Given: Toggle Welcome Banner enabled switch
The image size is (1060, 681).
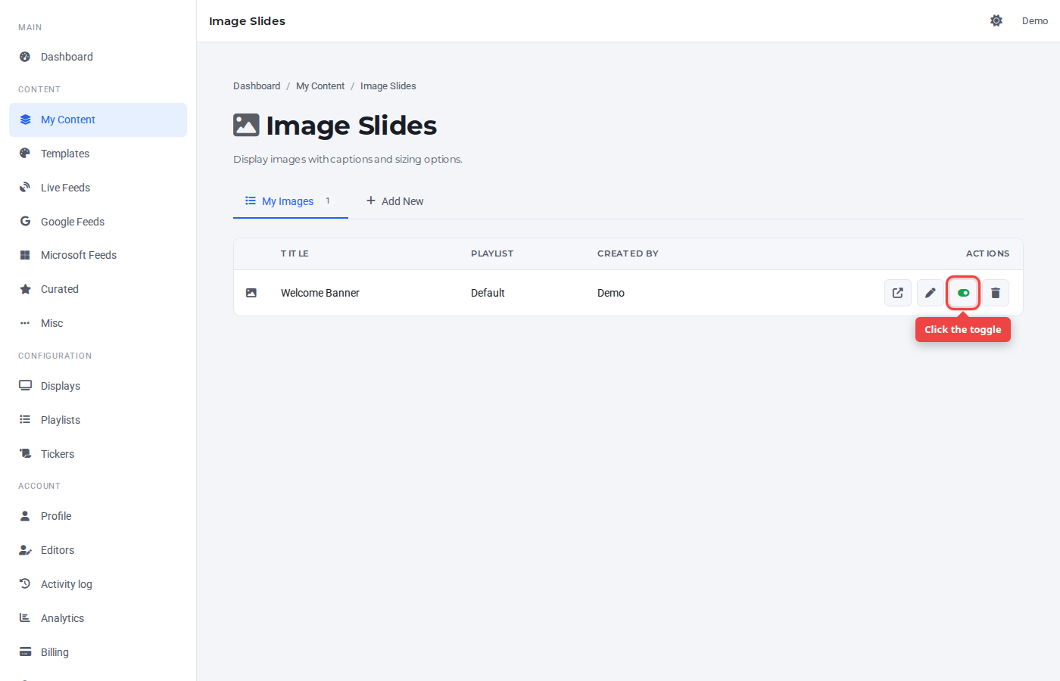Looking at the screenshot, I should pyautogui.click(x=963, y=293).
